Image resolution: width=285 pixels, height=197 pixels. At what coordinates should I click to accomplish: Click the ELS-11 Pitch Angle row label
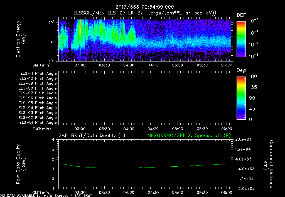point(38,74)
